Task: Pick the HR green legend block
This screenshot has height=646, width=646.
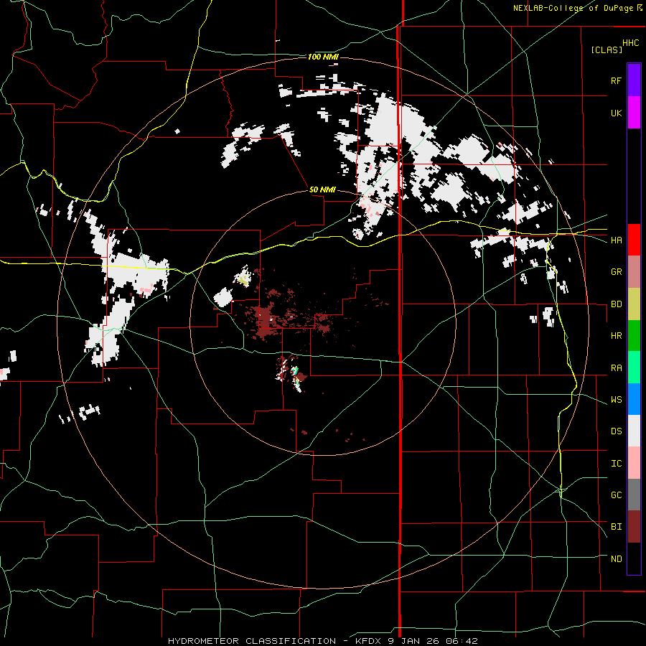Action: pos(634,336)
